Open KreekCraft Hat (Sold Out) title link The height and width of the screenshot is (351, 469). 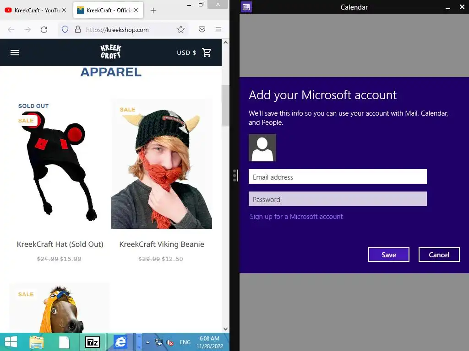coord(60,244)
